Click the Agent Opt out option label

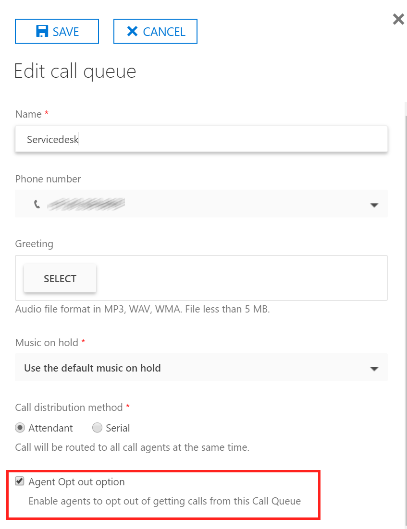[x=77, y=482]
